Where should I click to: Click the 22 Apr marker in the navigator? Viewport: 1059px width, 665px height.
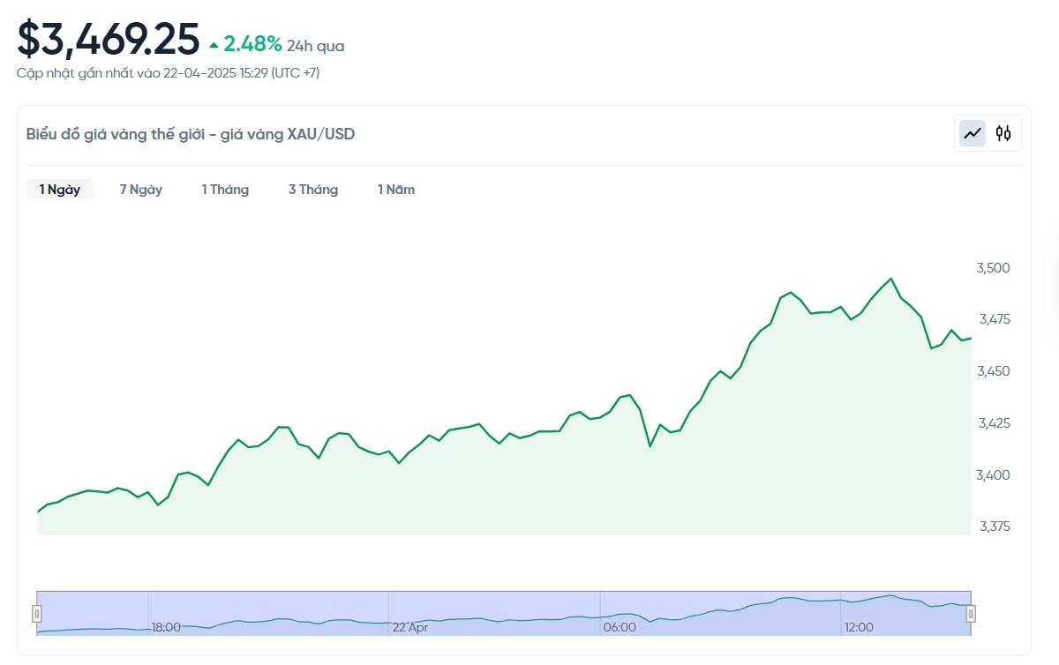pyautogui.click(x=409, y=627)
